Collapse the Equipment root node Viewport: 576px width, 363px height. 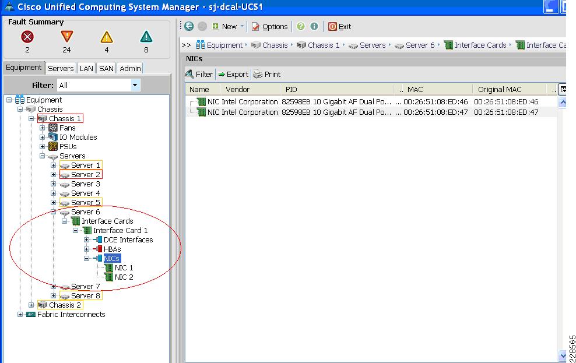(x=9, y=100)
